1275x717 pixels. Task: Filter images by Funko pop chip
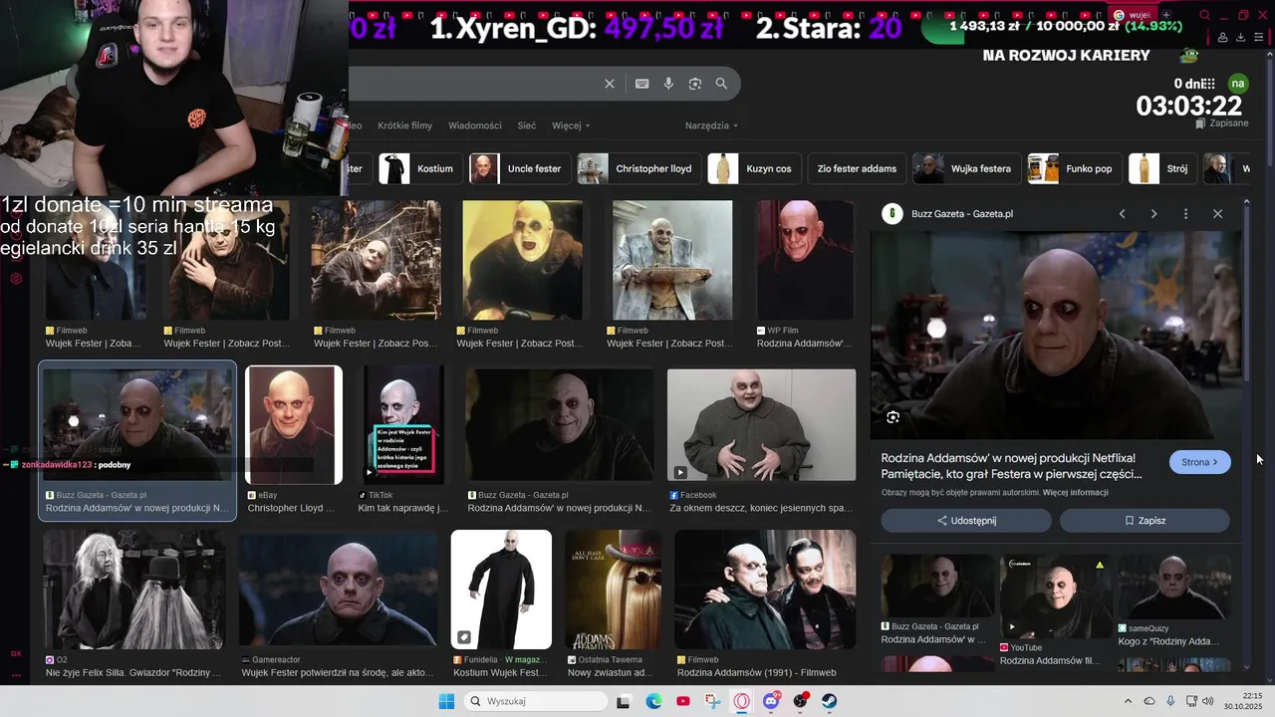pyautogui.click(x=1074, y=168)
